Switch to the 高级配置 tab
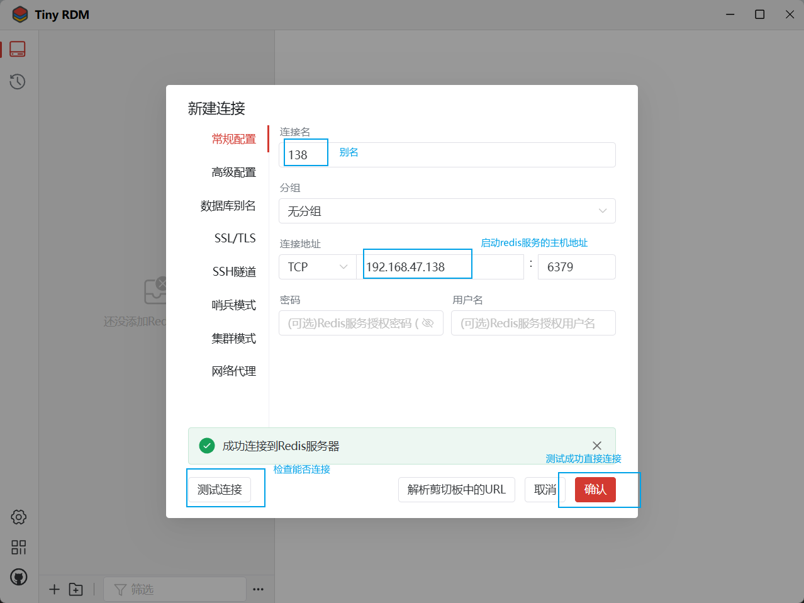 pyautogui.click(x=234, y=172)
